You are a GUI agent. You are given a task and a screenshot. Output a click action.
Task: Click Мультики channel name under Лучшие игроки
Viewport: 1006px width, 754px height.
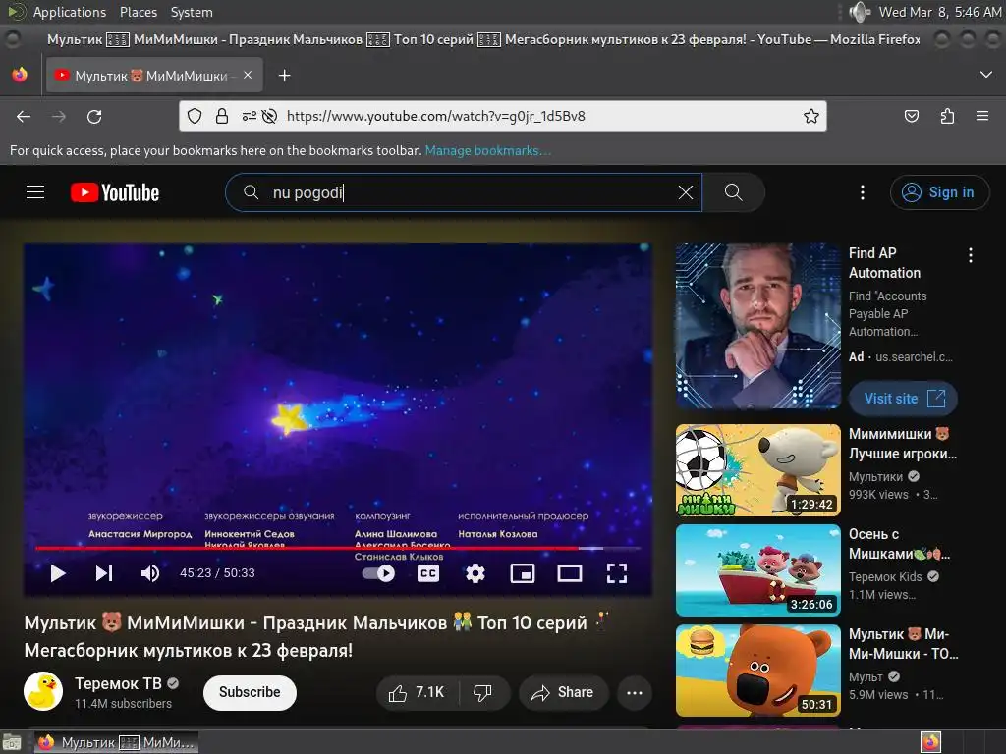pyautogui.click(x=875, y=476)
